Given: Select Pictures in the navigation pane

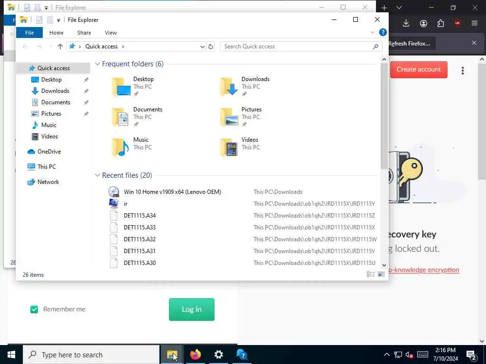Looking at the screenshot, I should click(51, 114).
